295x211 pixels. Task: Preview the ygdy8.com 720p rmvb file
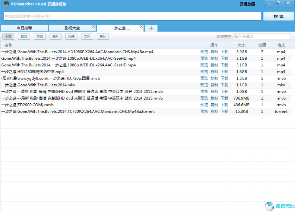(x=204, y=78)
